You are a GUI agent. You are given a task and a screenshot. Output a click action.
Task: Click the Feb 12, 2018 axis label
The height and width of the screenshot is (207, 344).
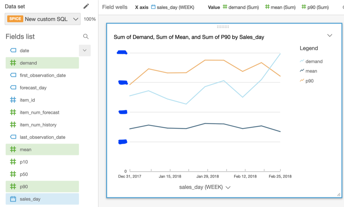(x=245, y=176)
